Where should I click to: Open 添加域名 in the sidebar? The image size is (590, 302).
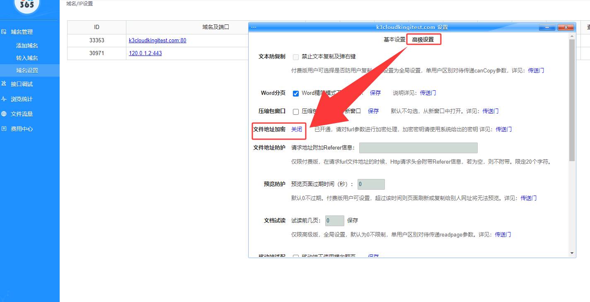[27, 46]
